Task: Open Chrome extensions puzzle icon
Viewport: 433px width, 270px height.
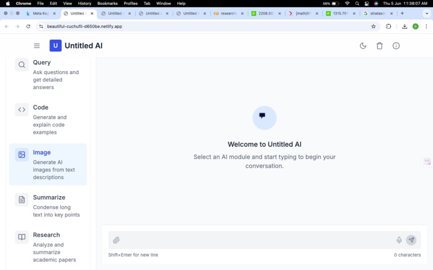Action: click(388, 26)
